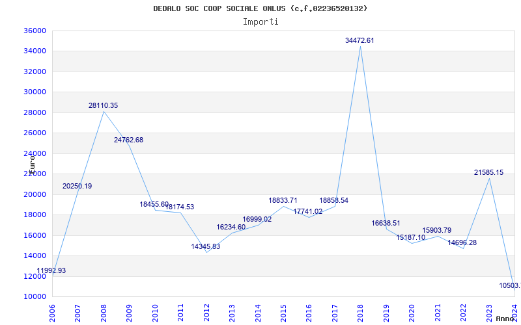Click x-axis year 2007

coord(77,313)
